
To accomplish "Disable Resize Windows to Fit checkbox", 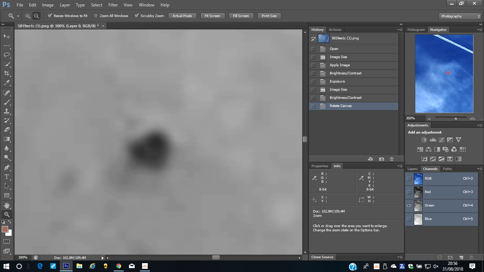I will click(x=50, y=16).
